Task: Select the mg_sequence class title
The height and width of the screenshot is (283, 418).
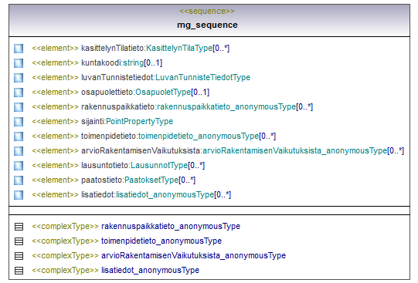Action: coord(207,25)
